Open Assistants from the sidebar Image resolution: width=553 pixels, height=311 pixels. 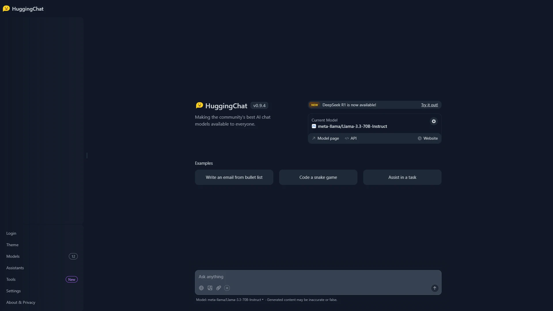(42, 268)
